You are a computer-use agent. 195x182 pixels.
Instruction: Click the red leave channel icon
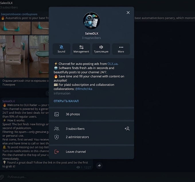(56, 152)
